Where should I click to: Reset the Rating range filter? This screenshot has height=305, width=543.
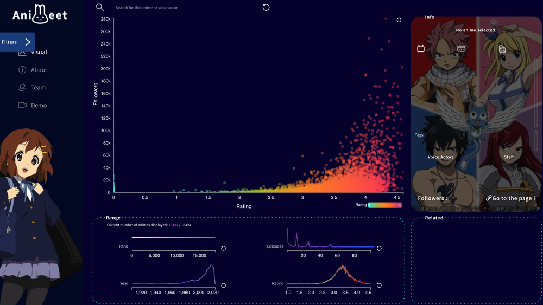click(379, 285)
